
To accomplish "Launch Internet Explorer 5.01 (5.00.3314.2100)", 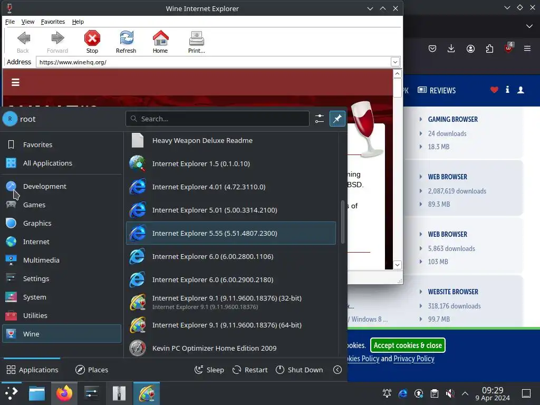I will (x=231, y=210).
